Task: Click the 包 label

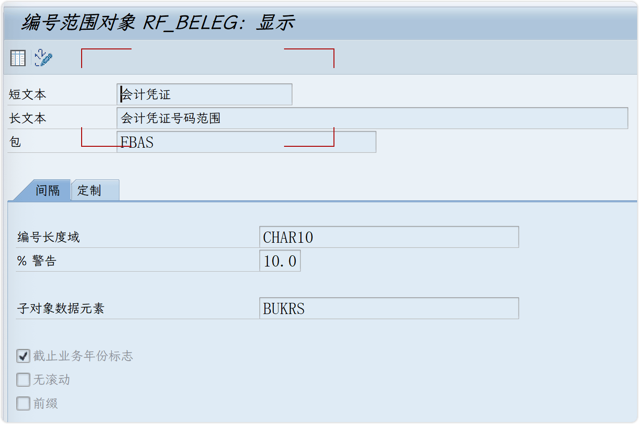Action: [14, 142]
